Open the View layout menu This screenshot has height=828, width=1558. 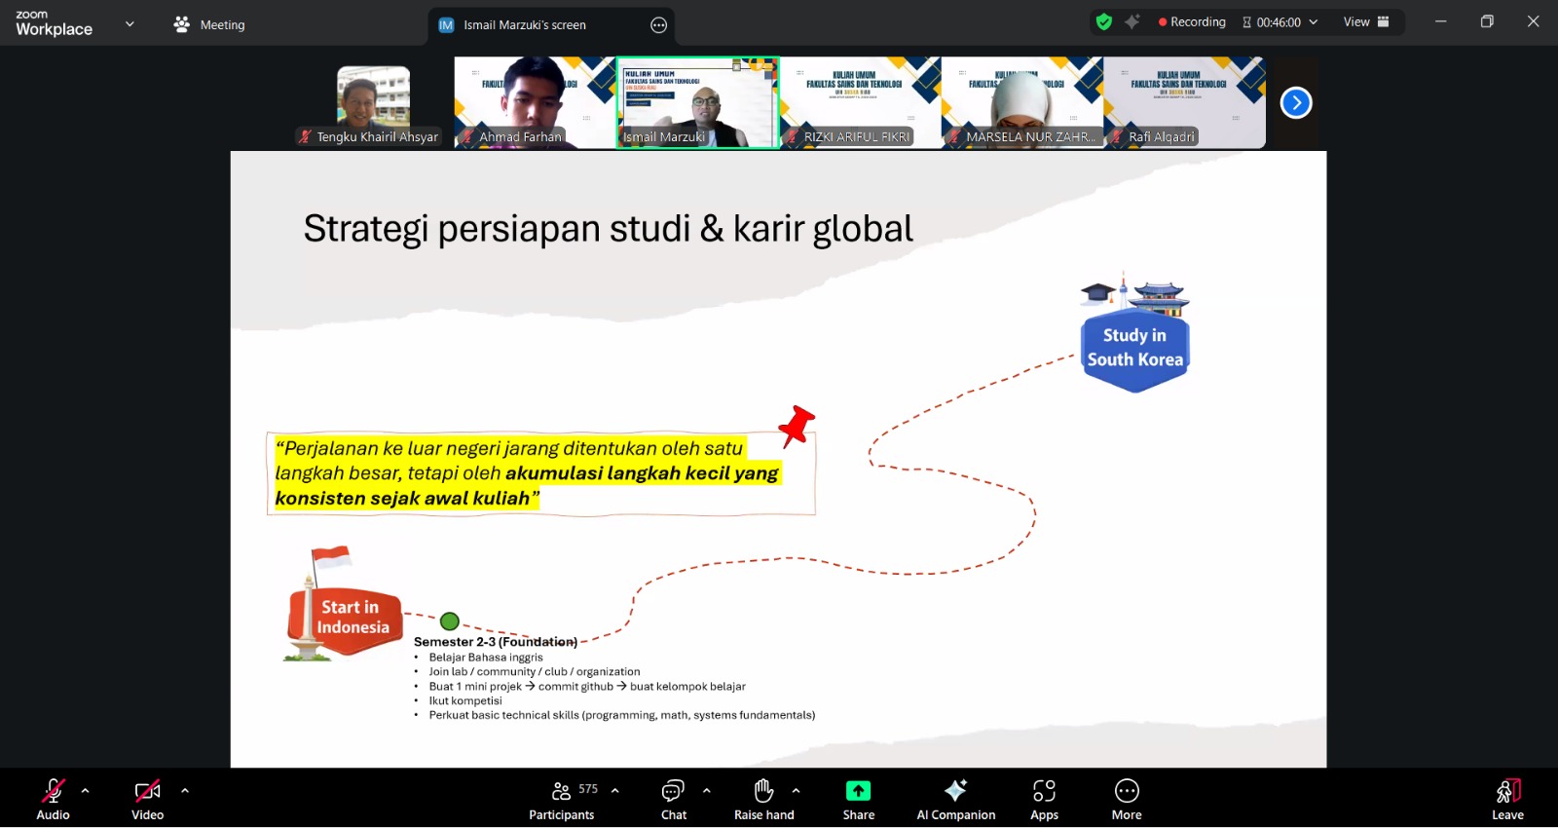(x=1366, y=22)
